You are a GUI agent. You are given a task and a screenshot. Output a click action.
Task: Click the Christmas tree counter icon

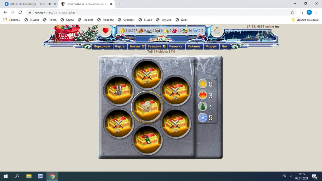coord(203,107)
